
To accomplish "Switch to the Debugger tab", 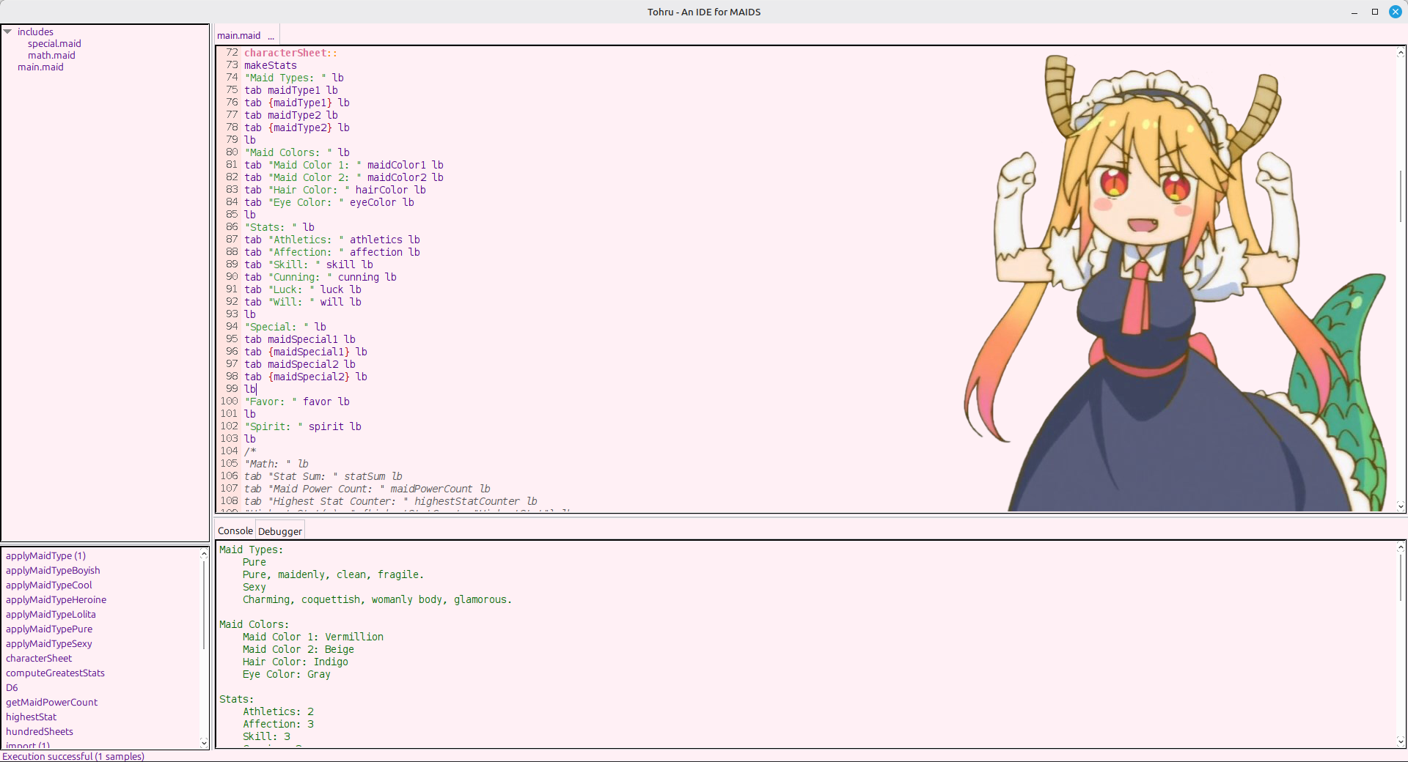I will (280, 531).
